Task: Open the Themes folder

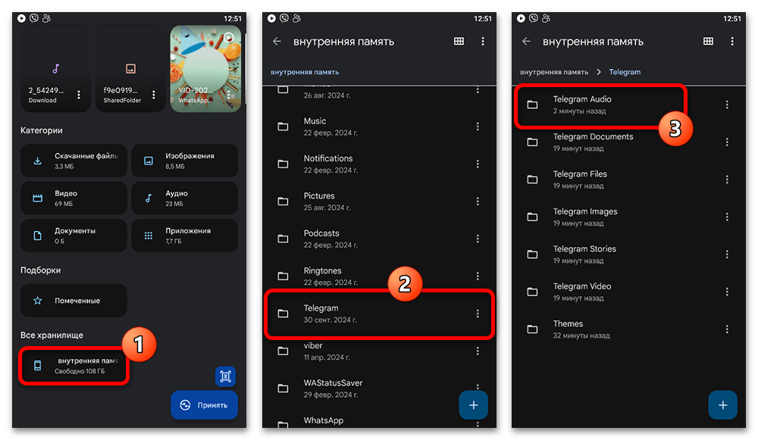Action: click(x=628, y=329)
